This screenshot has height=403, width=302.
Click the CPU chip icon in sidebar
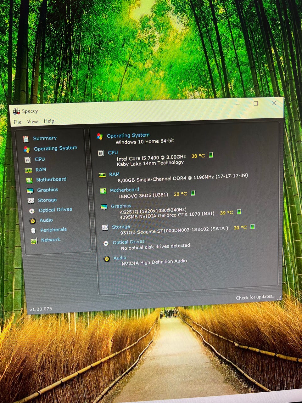click(x=28, y=160)
